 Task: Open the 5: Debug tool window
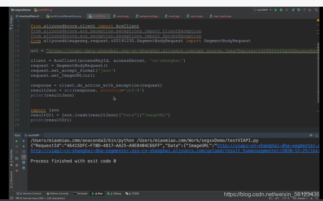click(114, 193)
